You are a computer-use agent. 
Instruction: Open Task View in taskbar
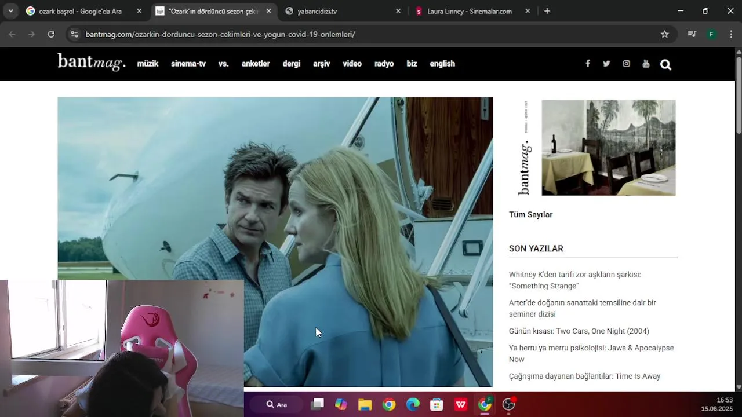pyautogui.click(x=317, y=404)
